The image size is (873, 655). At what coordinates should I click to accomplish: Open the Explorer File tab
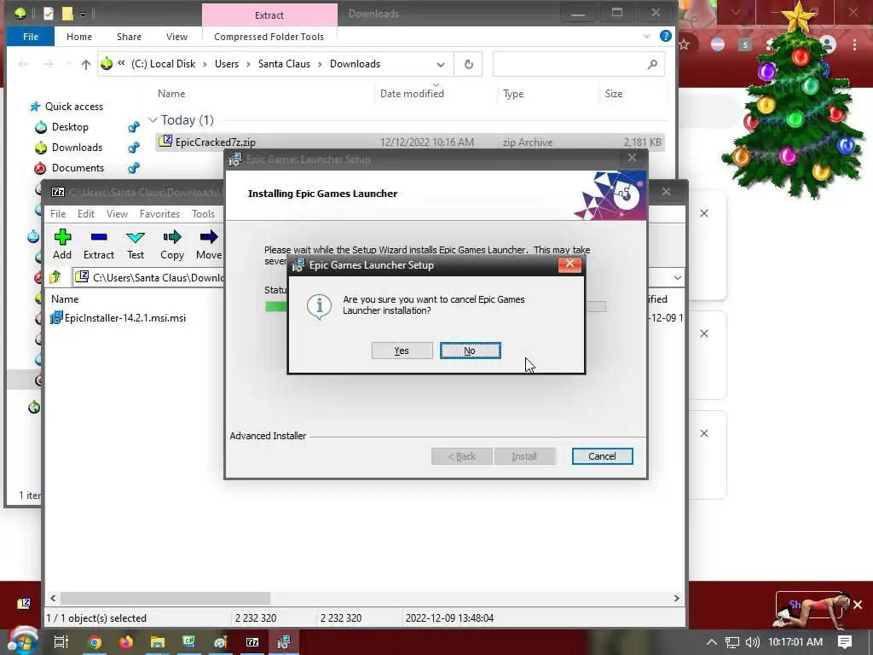point(31,37)
